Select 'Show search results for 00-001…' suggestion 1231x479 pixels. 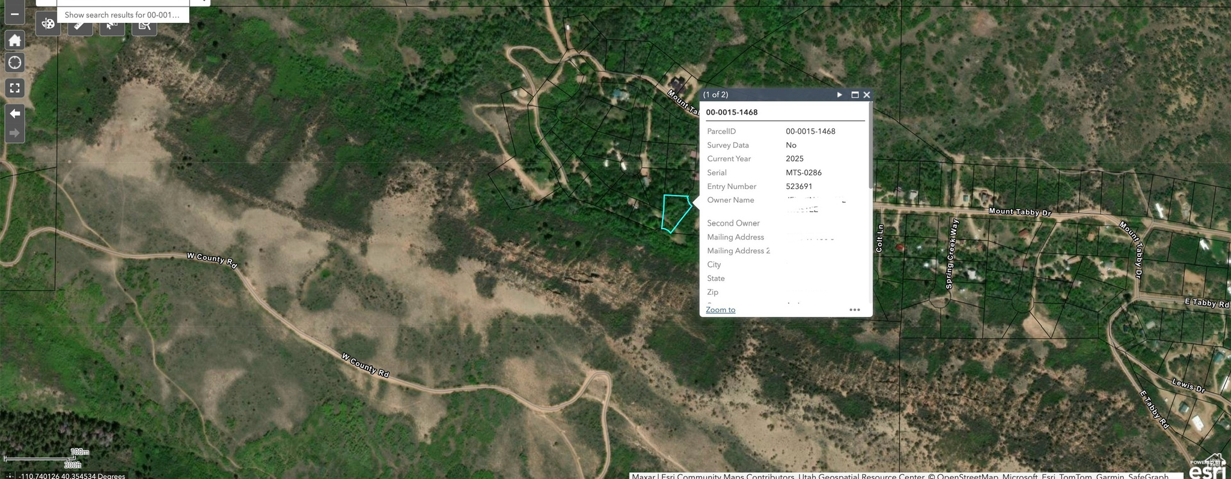tap(122, 15)
